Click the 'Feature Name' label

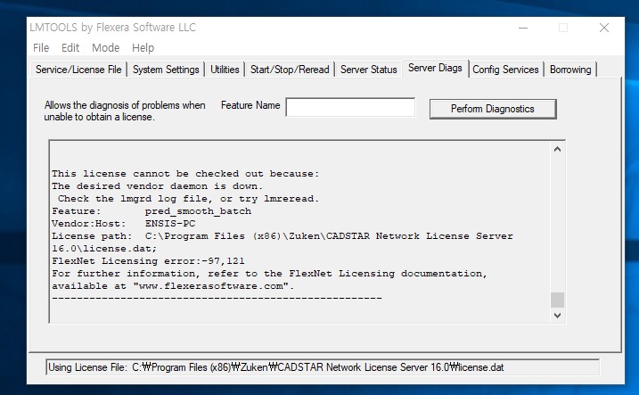coord(250,105)
